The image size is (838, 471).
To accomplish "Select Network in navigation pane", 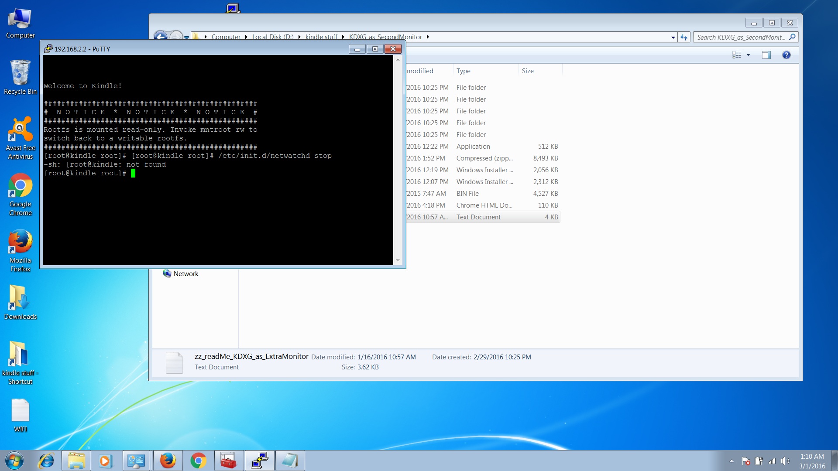I will tap(186, 274).
